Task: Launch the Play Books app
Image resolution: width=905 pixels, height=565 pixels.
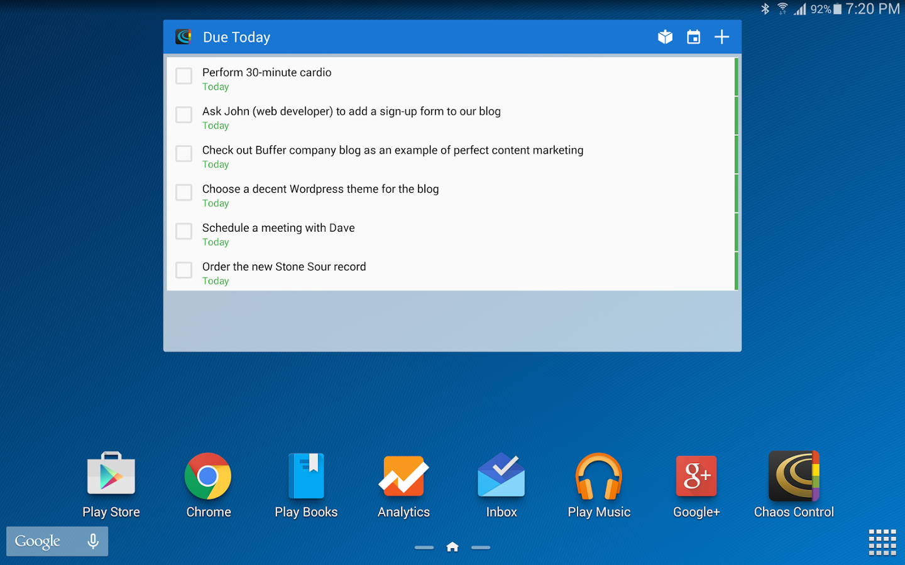Action: point(306,485)
